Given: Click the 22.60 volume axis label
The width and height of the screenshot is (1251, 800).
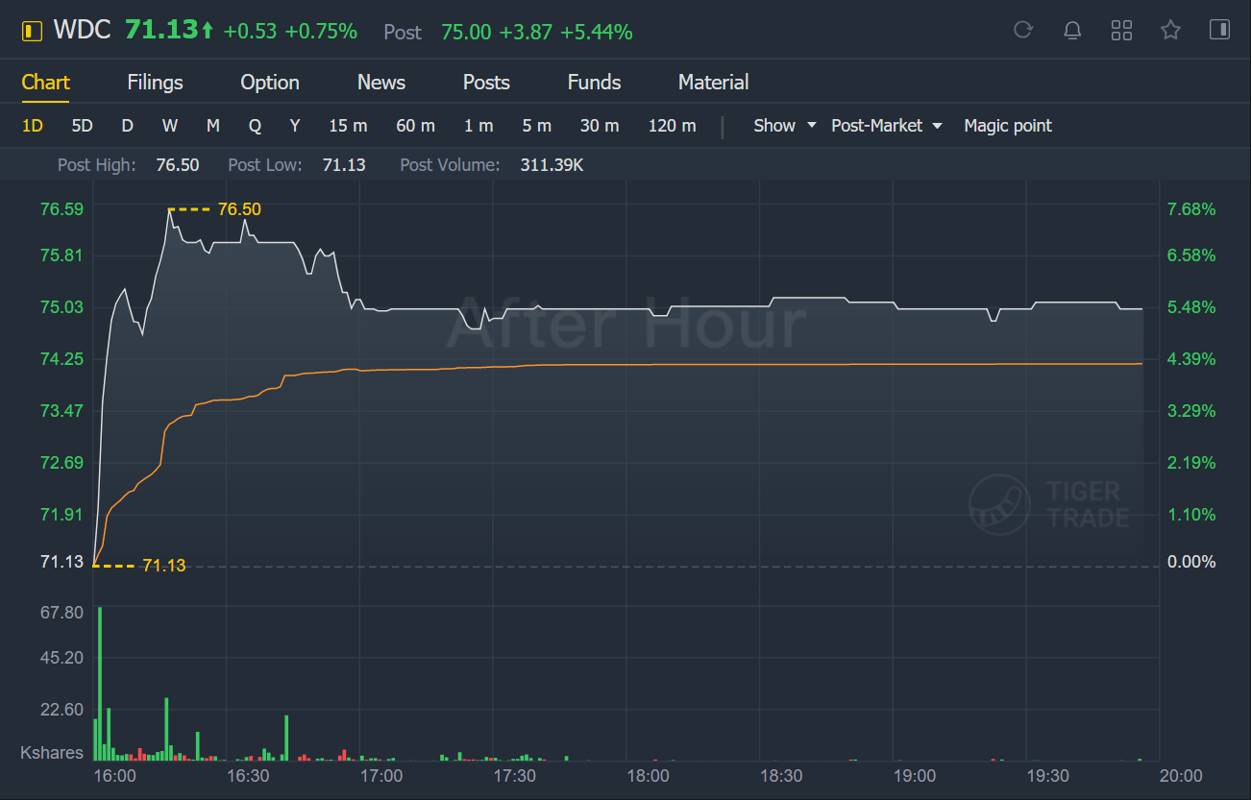Looking at the screenshot, I should pos(61,711).
